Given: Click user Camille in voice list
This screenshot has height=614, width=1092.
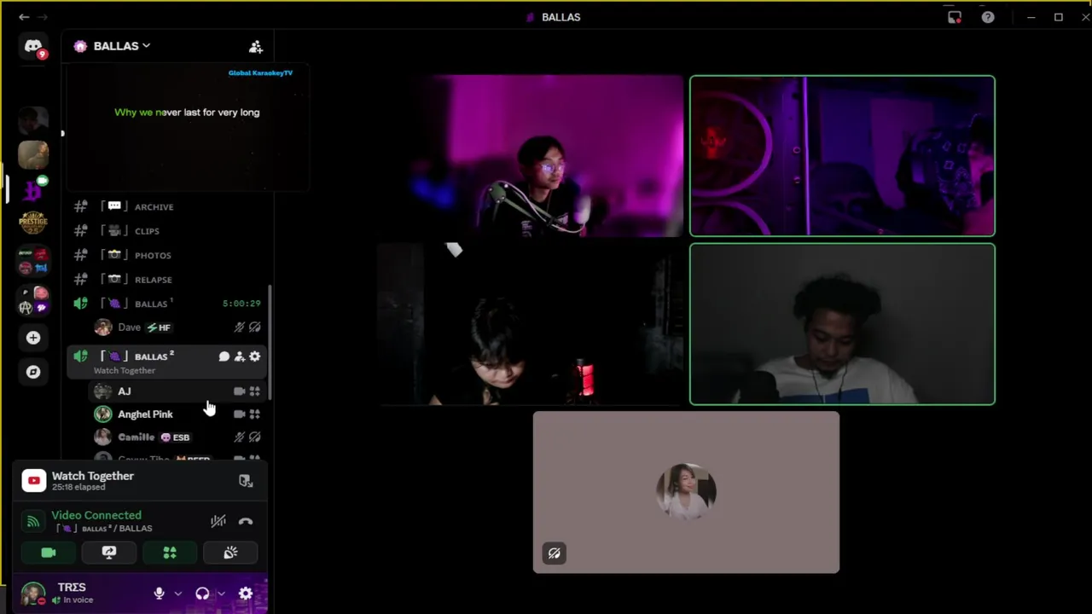Looking at the screenshot, I should (177, 437).
